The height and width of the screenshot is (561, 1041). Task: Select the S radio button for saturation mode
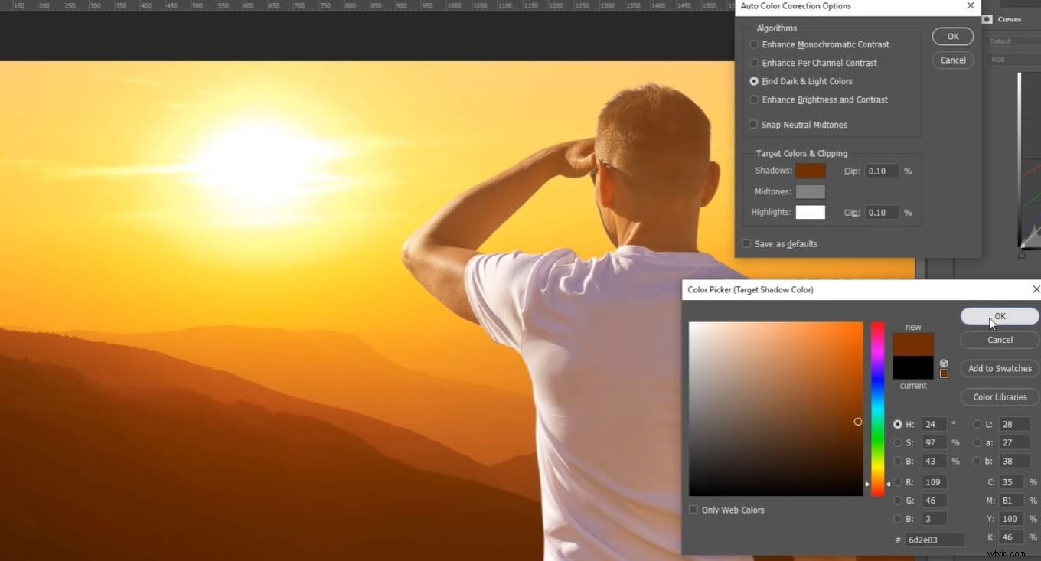pos(897,442)
